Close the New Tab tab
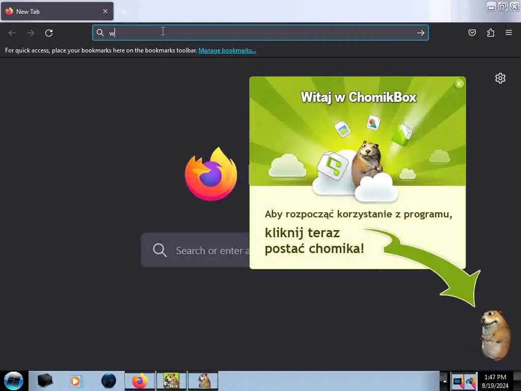Image resolution: width=521 pixels, height=391 pixels. [105, 11]
